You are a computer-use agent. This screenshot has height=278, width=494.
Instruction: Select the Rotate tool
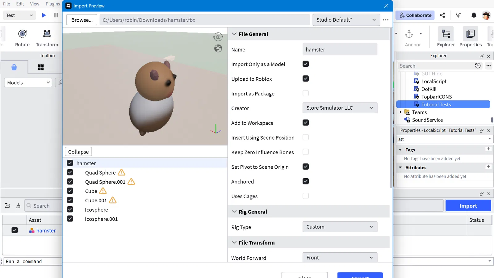click(23, 38)
